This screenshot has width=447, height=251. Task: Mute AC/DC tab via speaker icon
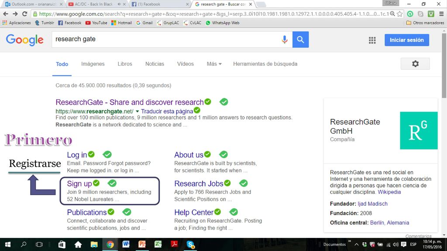pyautogui.click(x=119, y=4)
